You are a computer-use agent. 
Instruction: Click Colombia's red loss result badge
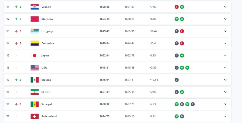(182, 43)
